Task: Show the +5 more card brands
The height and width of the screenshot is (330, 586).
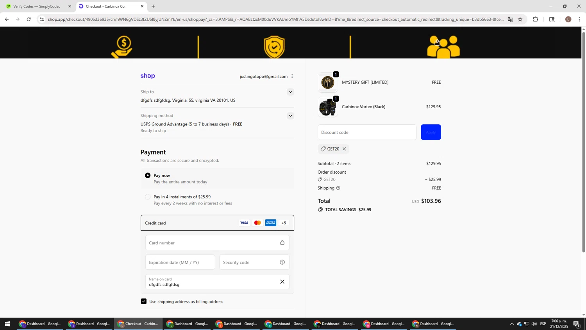Action: (284, 223)
